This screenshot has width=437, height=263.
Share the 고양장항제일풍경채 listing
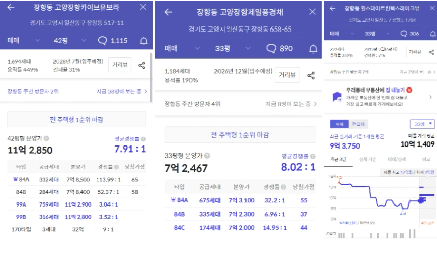[x=311, y=76]
